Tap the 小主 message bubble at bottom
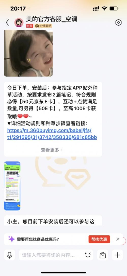Image resolution: width=127 pixels, height=276 pixels. (53, 220)
